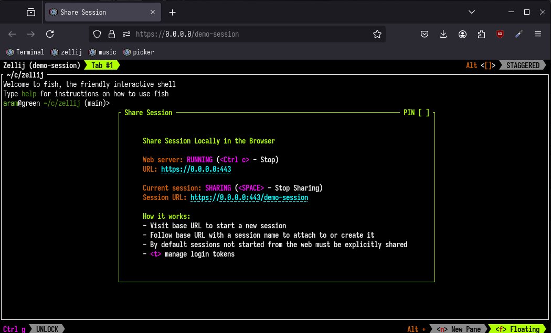
Task: Select Tab #1 in Zellij bar
Action: click(102, 65)
